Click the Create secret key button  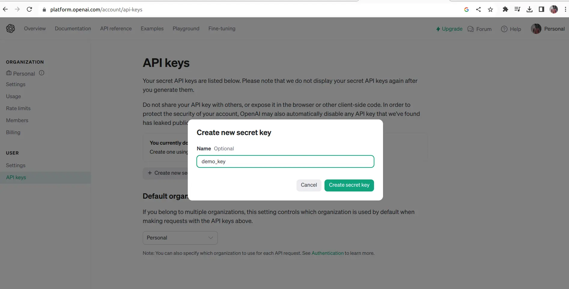pos(349,185)
